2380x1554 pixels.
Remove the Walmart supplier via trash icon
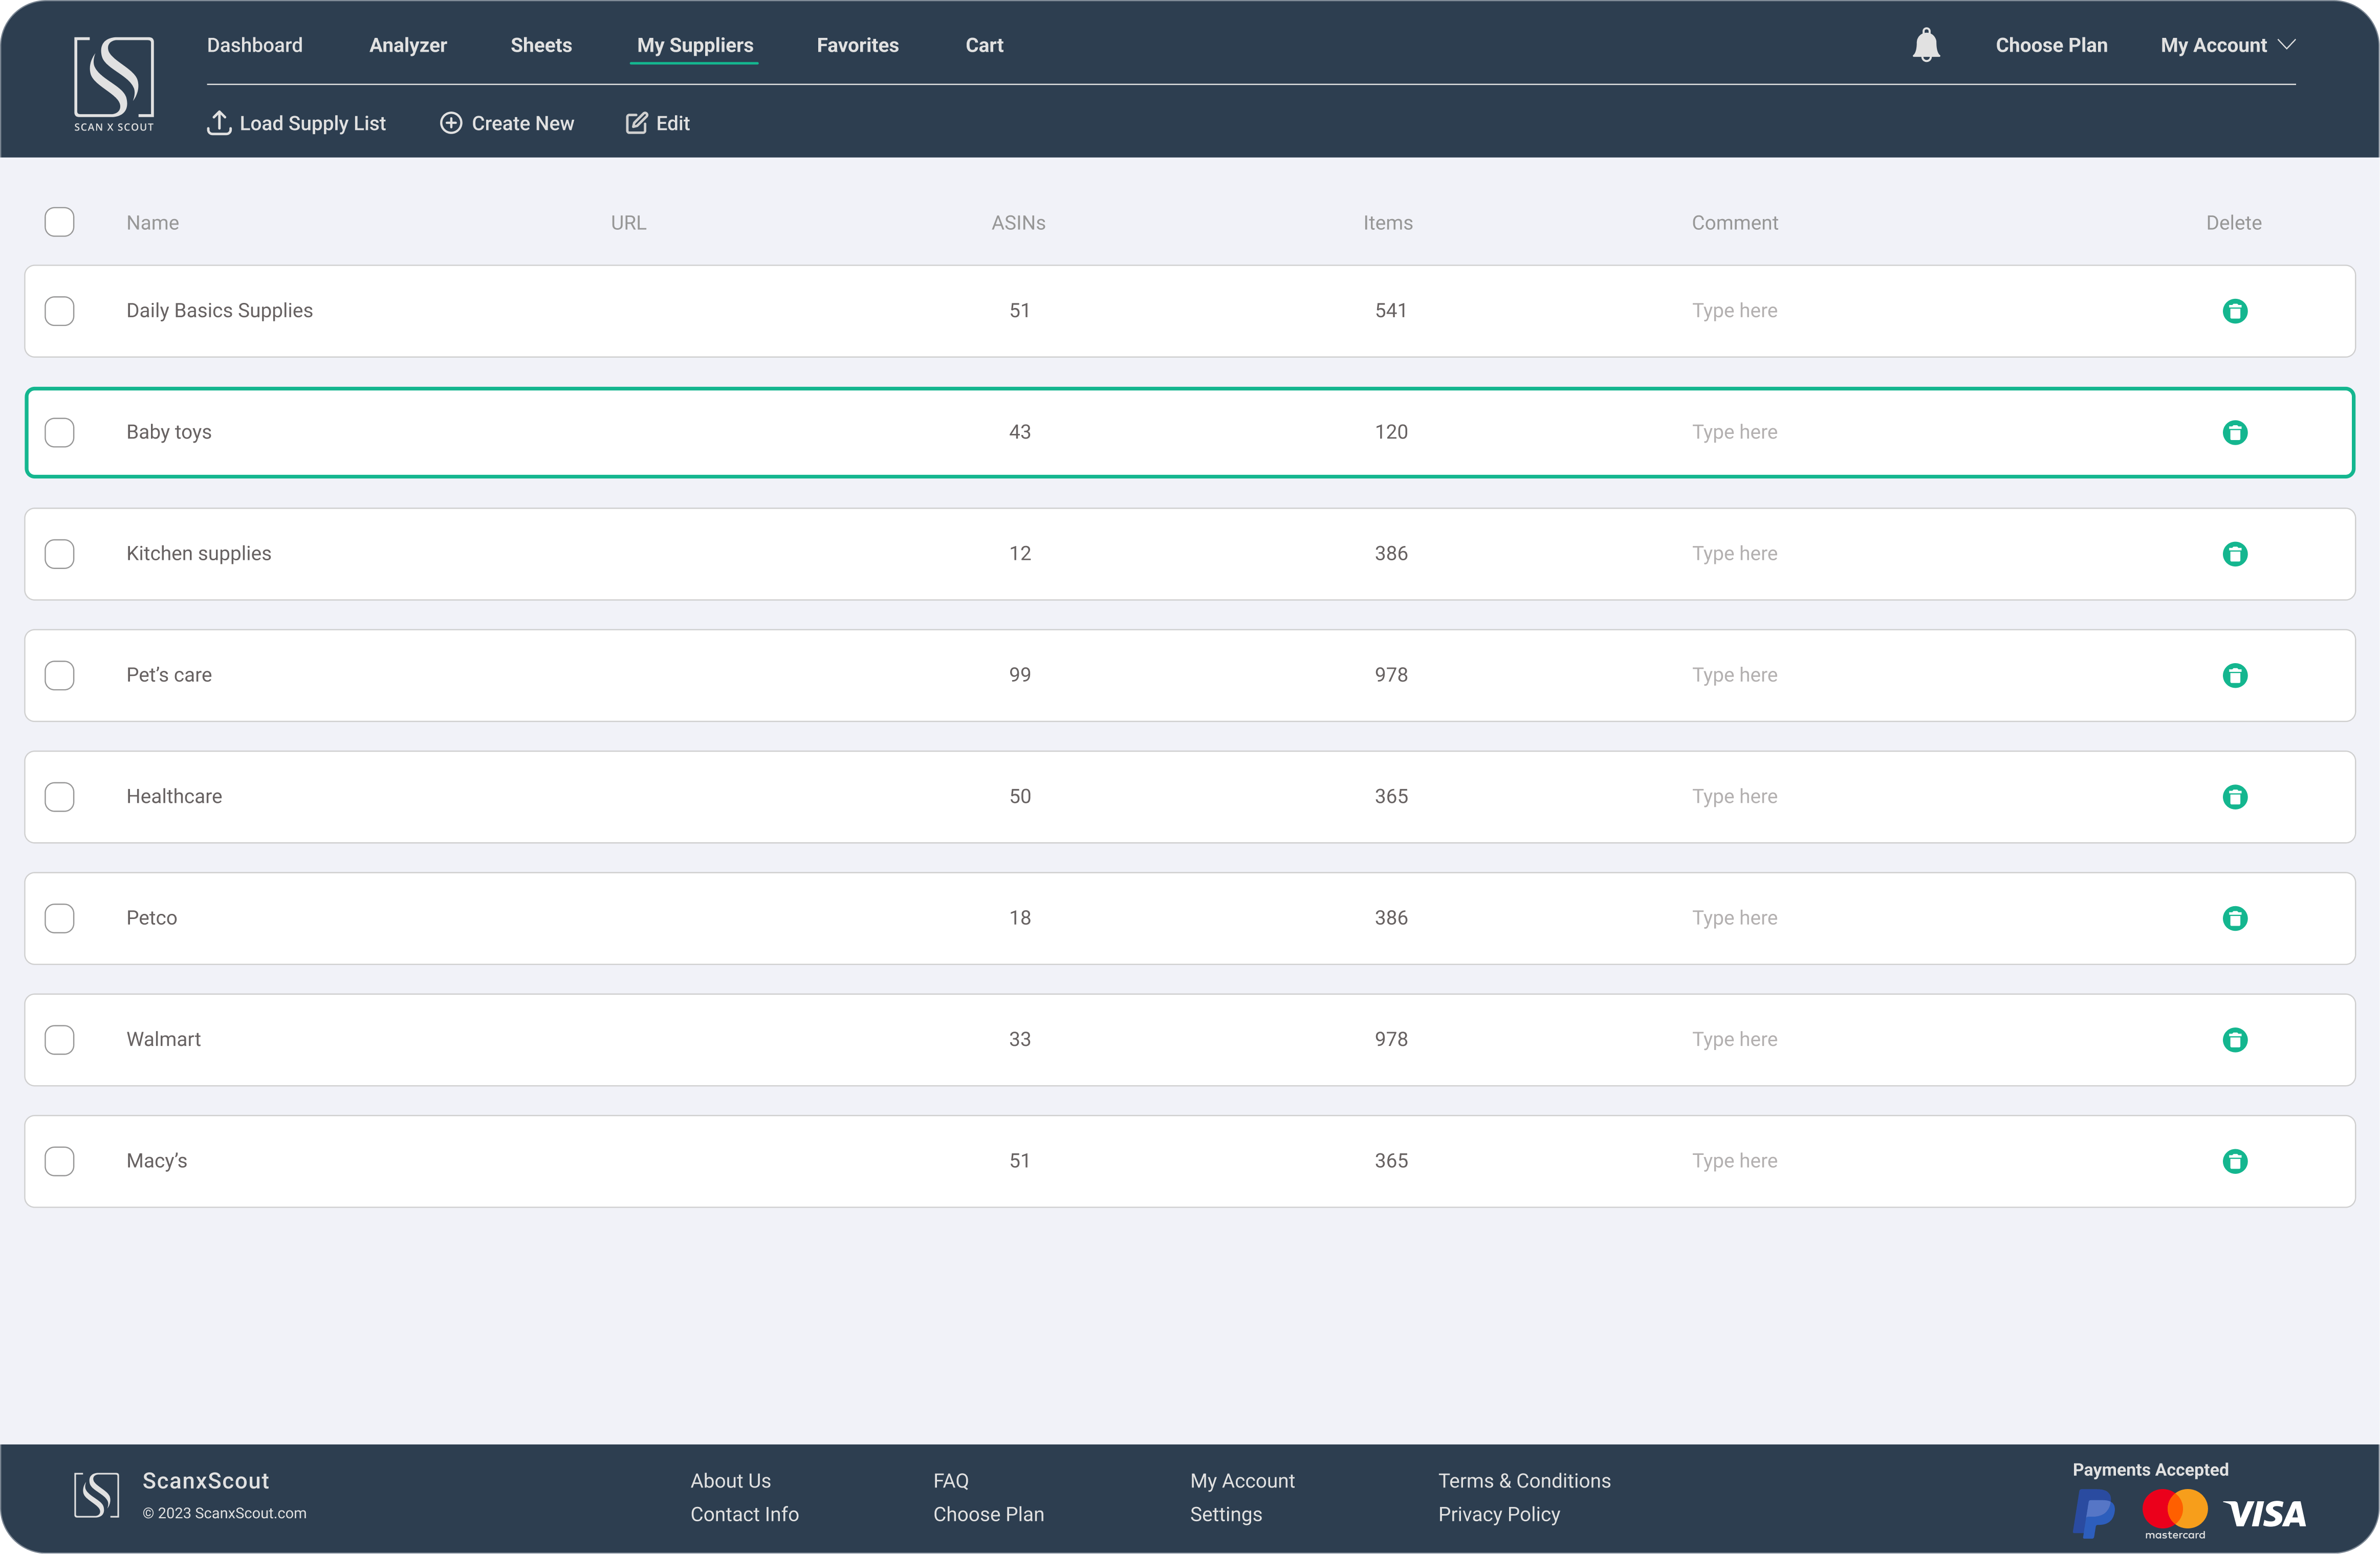click(2235, 1040)
